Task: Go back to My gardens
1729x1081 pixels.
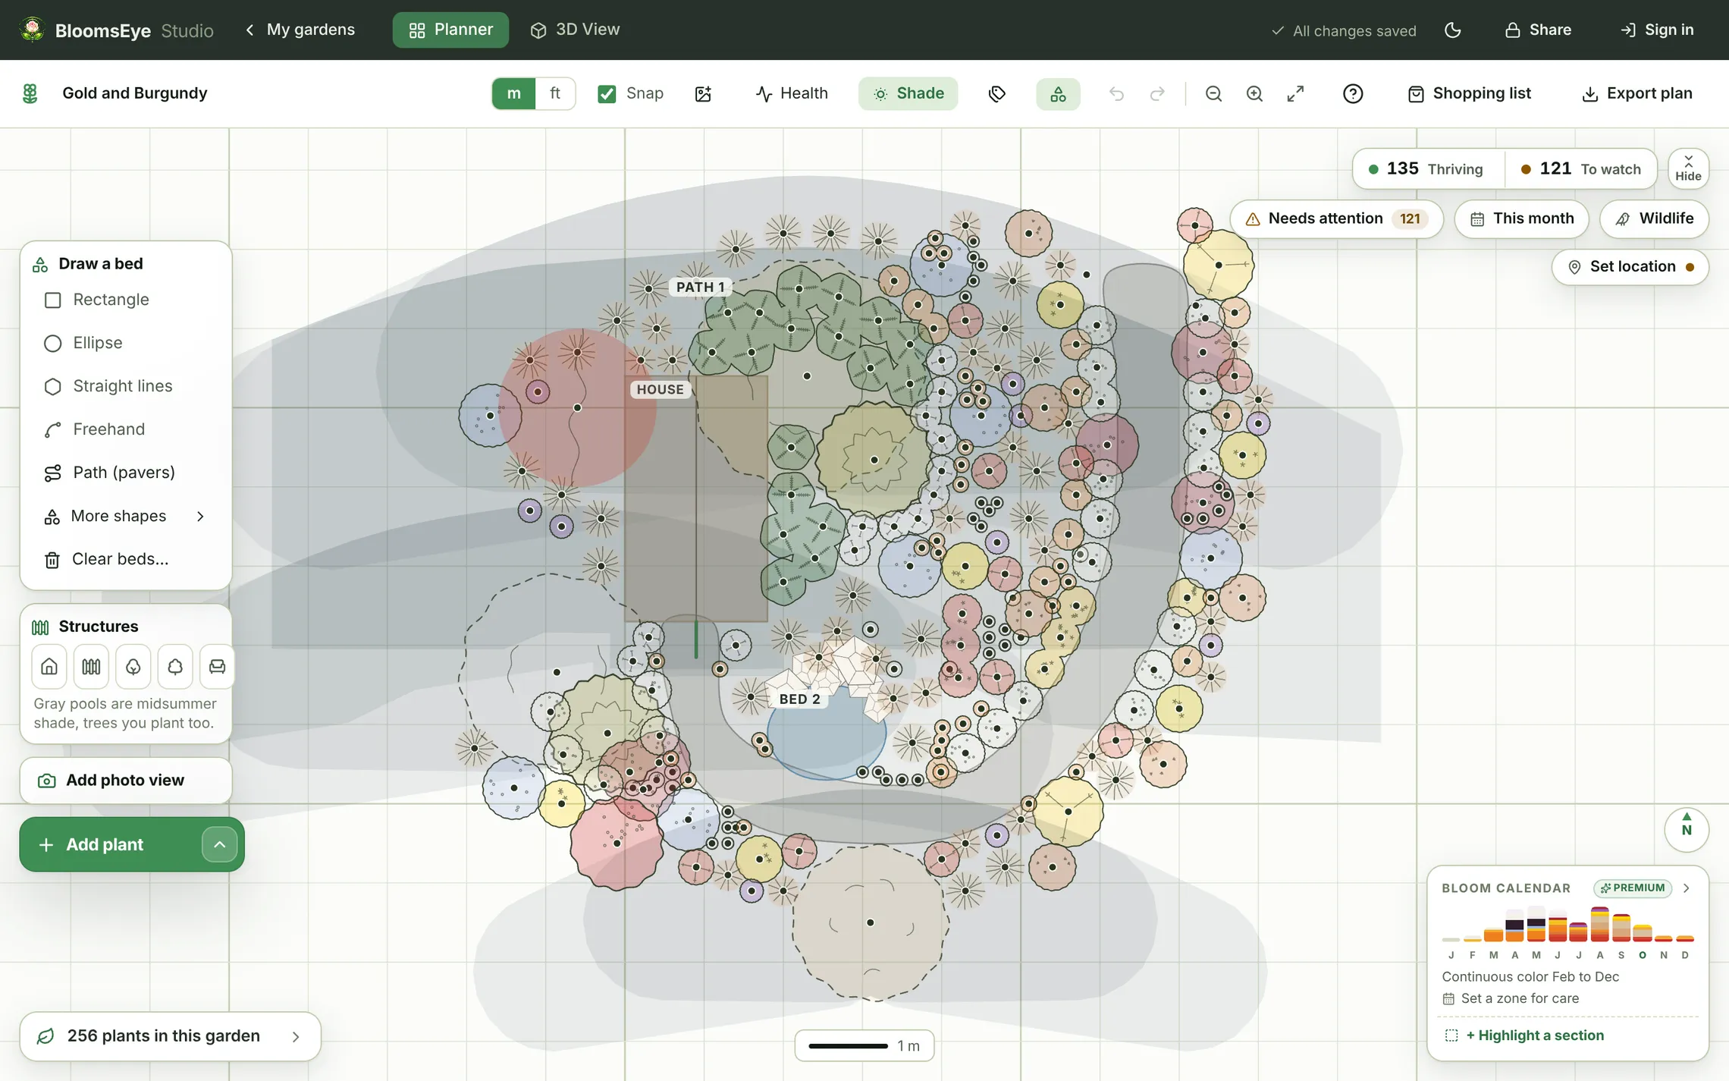Action: pos(300,30)
